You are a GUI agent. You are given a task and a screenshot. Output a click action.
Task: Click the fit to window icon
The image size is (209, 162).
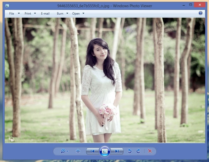(x=78, y=151)
